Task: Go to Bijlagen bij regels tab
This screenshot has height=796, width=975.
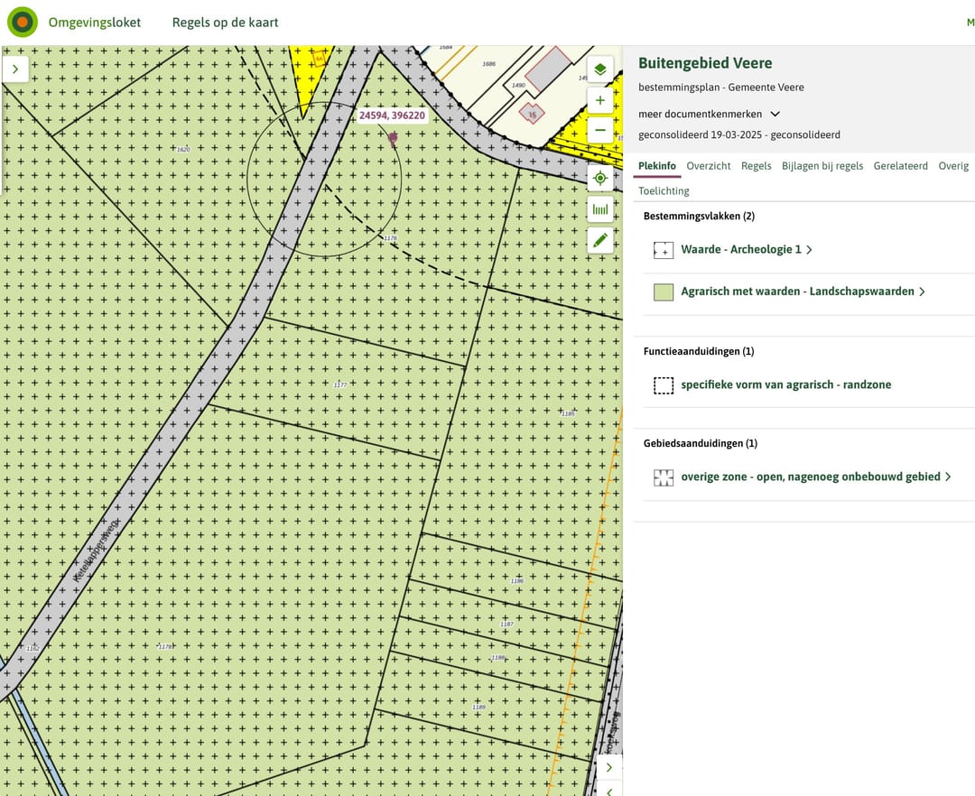Action: click(x=822, y=166)
